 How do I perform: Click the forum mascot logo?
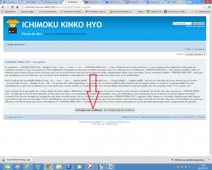[13, 26]
